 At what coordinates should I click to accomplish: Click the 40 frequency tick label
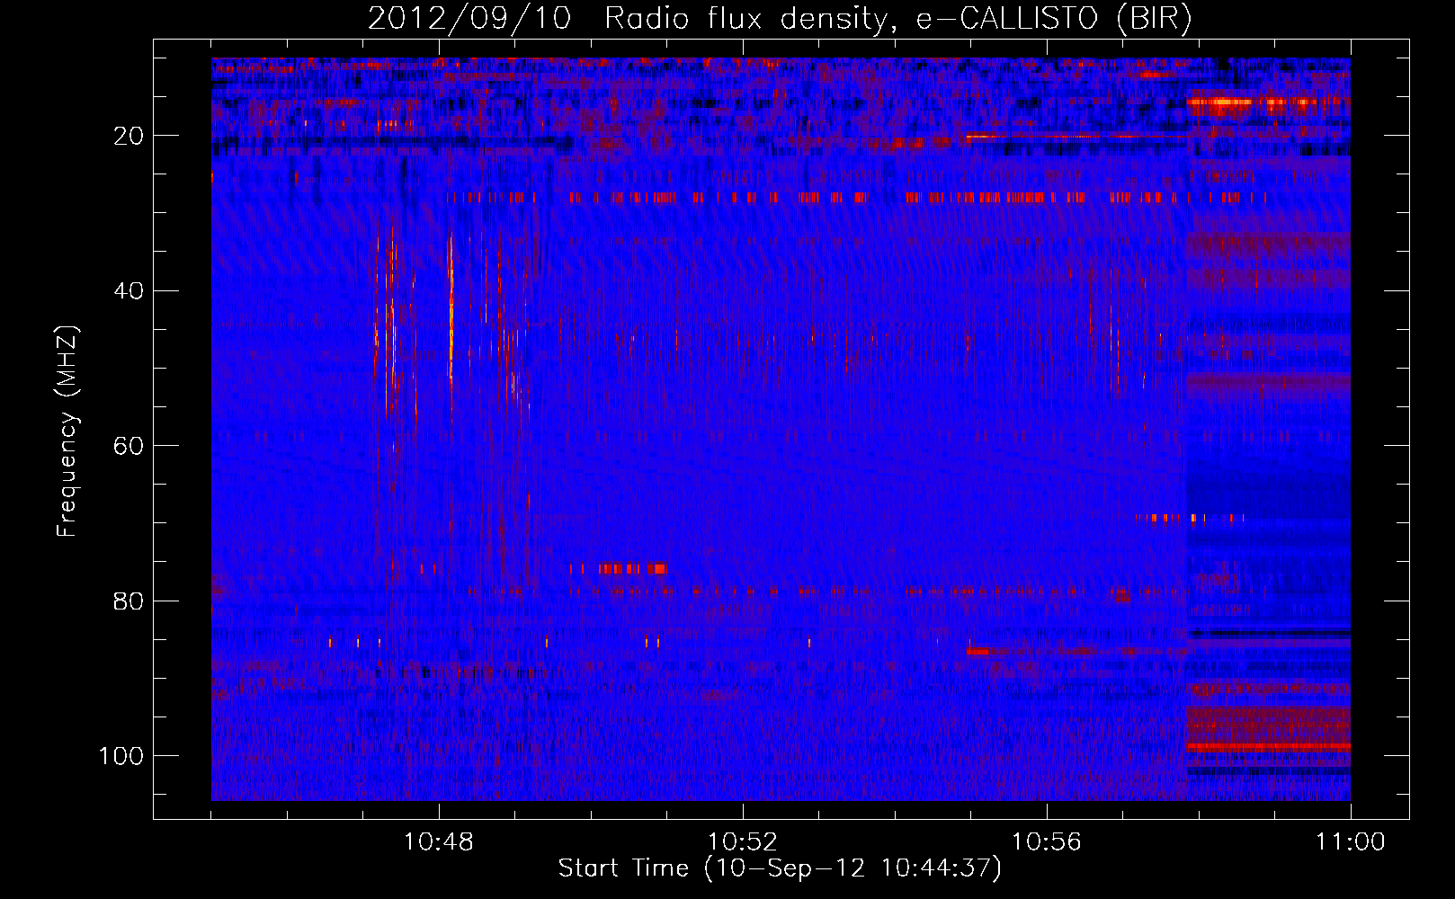pyautogui.click(x=129, y=291)
